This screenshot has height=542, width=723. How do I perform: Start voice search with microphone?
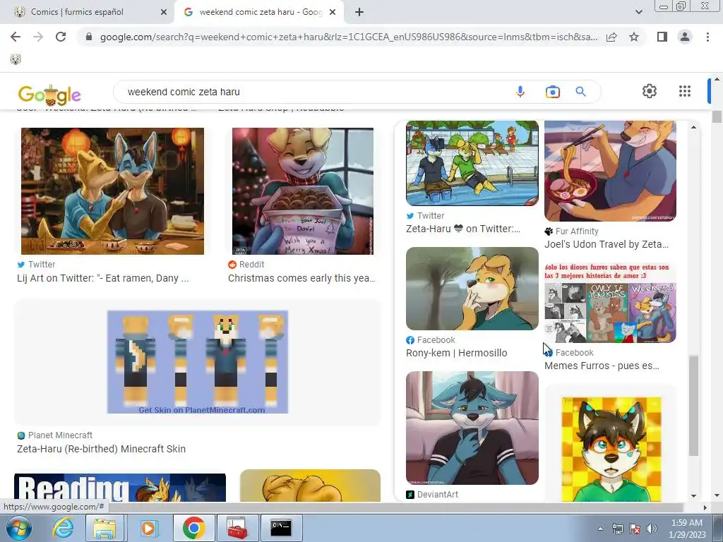pos(520,92)
